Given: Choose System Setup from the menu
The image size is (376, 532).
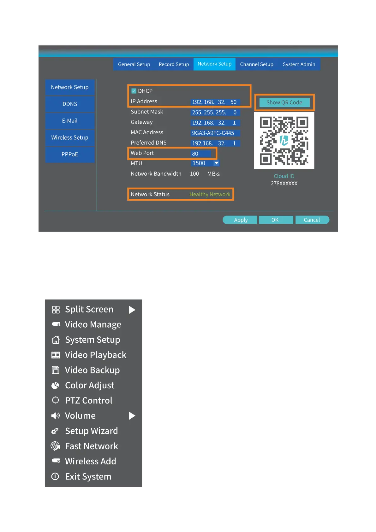Looking at the screenshot, I should 93,340.
